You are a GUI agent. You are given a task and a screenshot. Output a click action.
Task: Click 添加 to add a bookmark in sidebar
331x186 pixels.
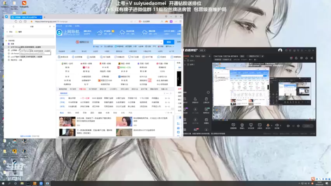(x=10, y=32)
